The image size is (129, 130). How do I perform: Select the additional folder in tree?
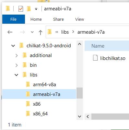41,55
